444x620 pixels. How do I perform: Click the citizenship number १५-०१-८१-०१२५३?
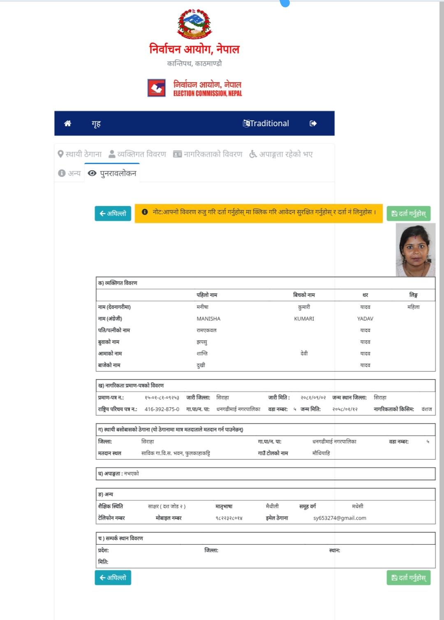[x=162, y=398]
